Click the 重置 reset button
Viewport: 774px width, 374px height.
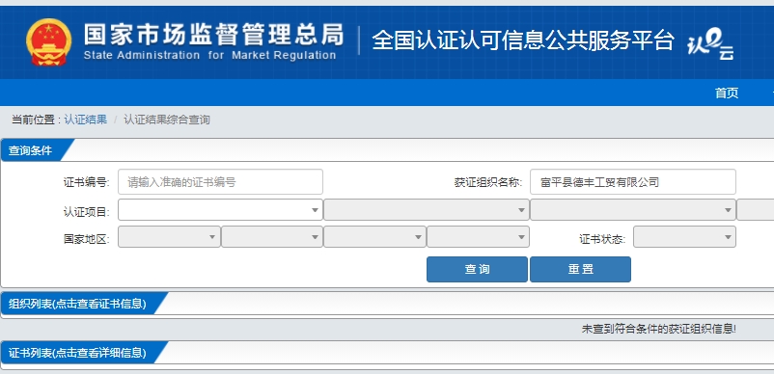pyautogui.click(x=580, y=270)
